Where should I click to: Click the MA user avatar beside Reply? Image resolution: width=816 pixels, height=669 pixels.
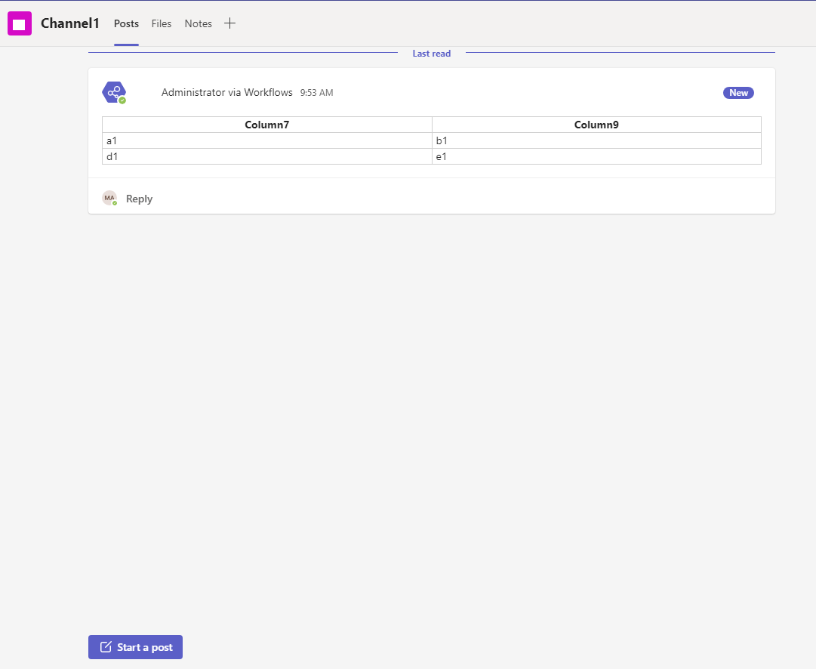click(109, 199)
